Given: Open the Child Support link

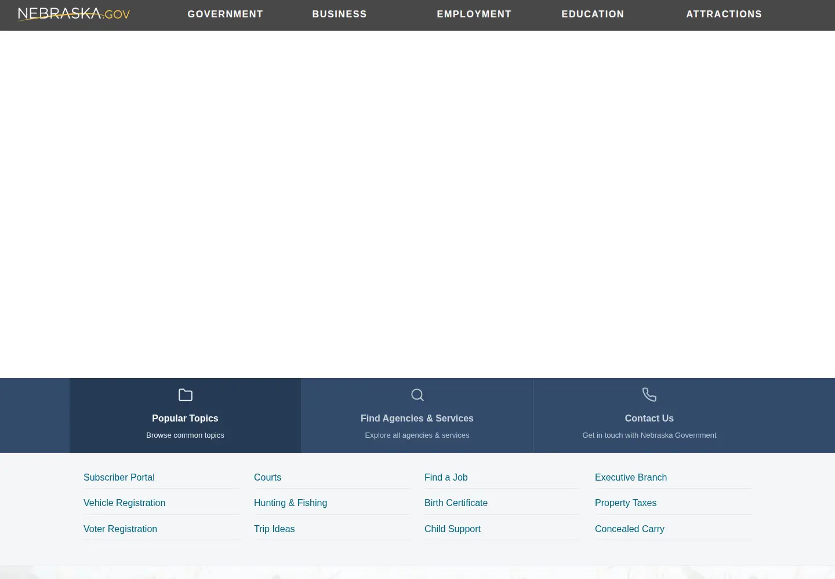Looking at the screenshot, I should coord(452,529).
